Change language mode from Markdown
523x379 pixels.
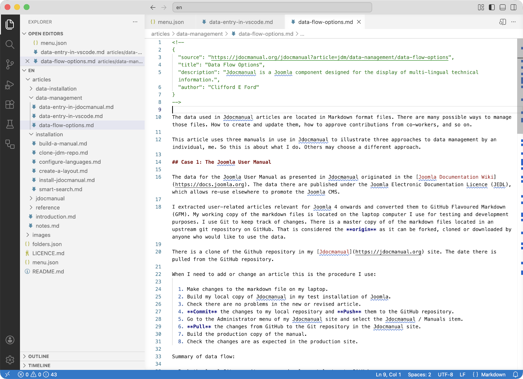tap(493, 374)
